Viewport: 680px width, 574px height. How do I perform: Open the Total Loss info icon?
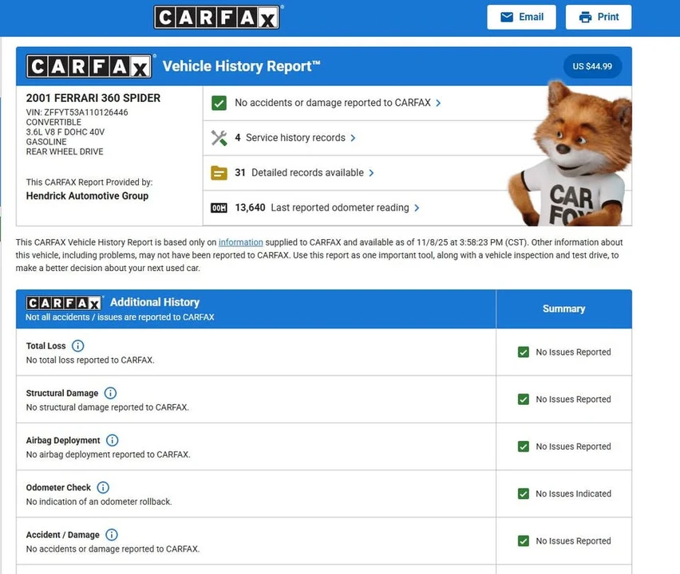[x=77, y=346]
